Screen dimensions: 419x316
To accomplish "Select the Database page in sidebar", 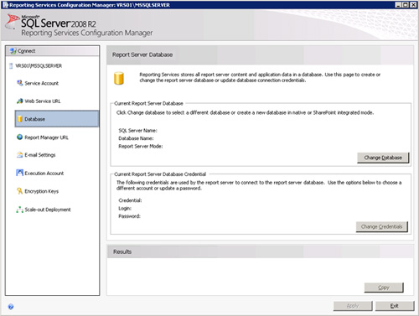I will [57, 119].
